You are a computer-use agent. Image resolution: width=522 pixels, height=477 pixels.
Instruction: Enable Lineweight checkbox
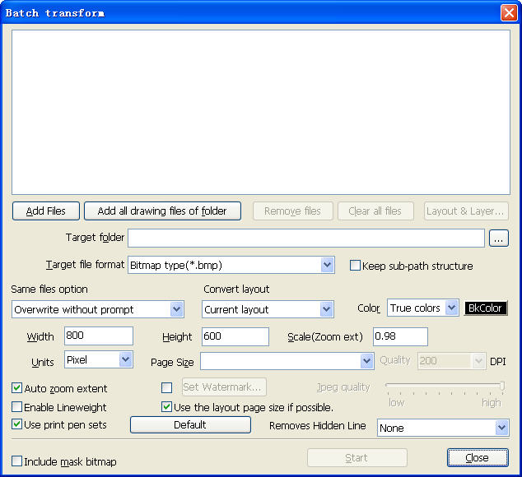[x=17, y=407]
